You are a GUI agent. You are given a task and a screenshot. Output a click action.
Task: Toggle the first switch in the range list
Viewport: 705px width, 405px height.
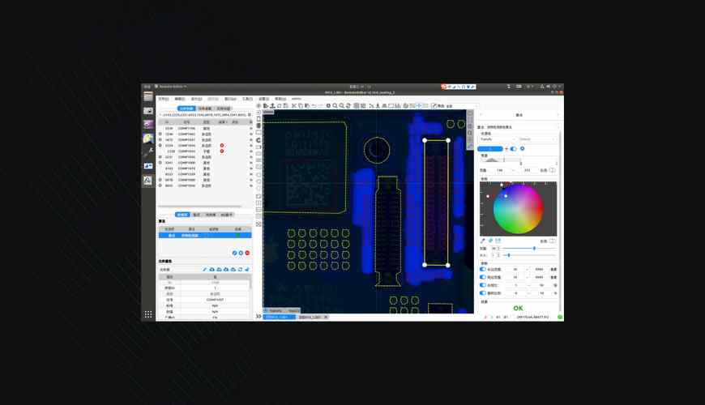(x=483, y=269)
